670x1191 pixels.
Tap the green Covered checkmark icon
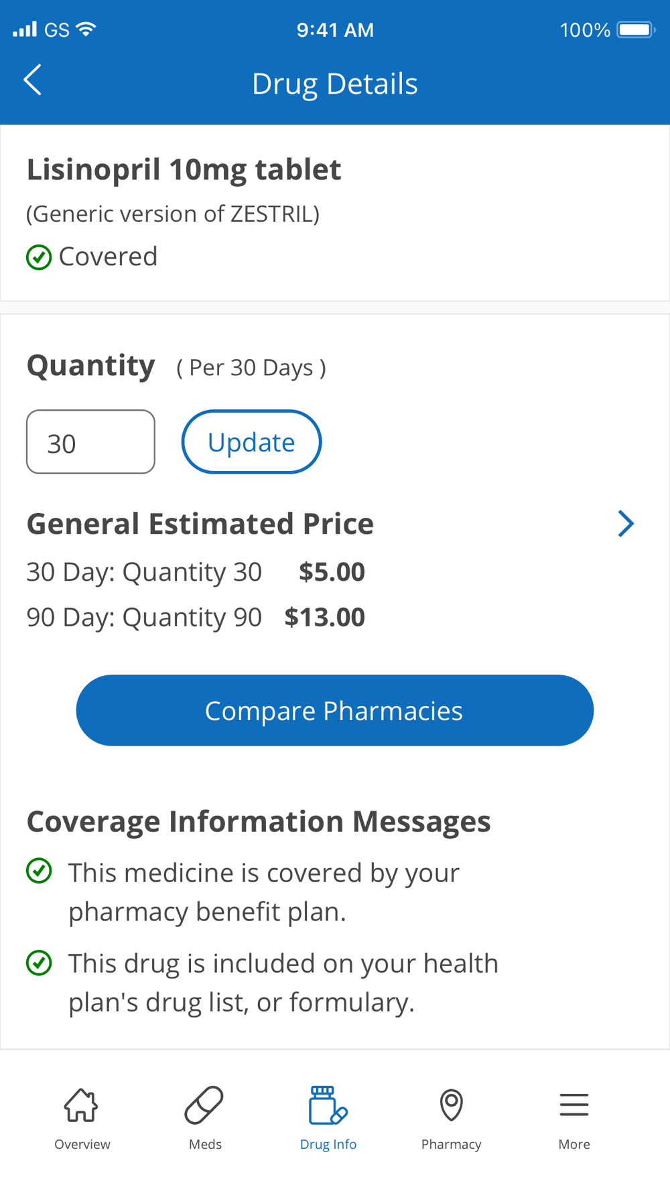tap(39, 257)
